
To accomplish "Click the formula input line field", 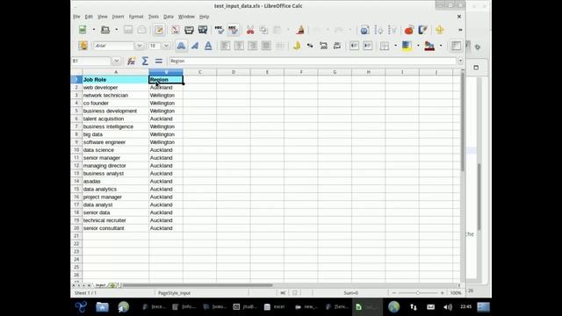I will coord(313,61).
